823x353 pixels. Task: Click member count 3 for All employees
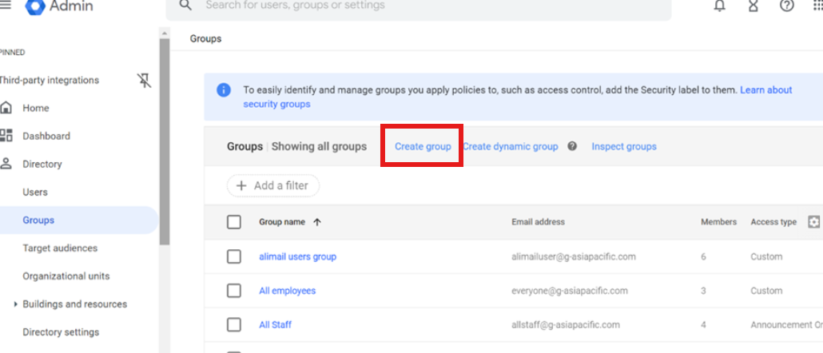point(703,291)
